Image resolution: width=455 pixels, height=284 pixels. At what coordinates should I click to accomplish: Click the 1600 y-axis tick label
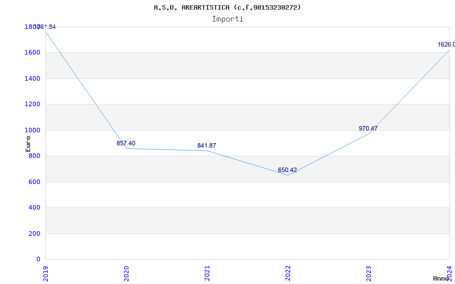[32, 52]
